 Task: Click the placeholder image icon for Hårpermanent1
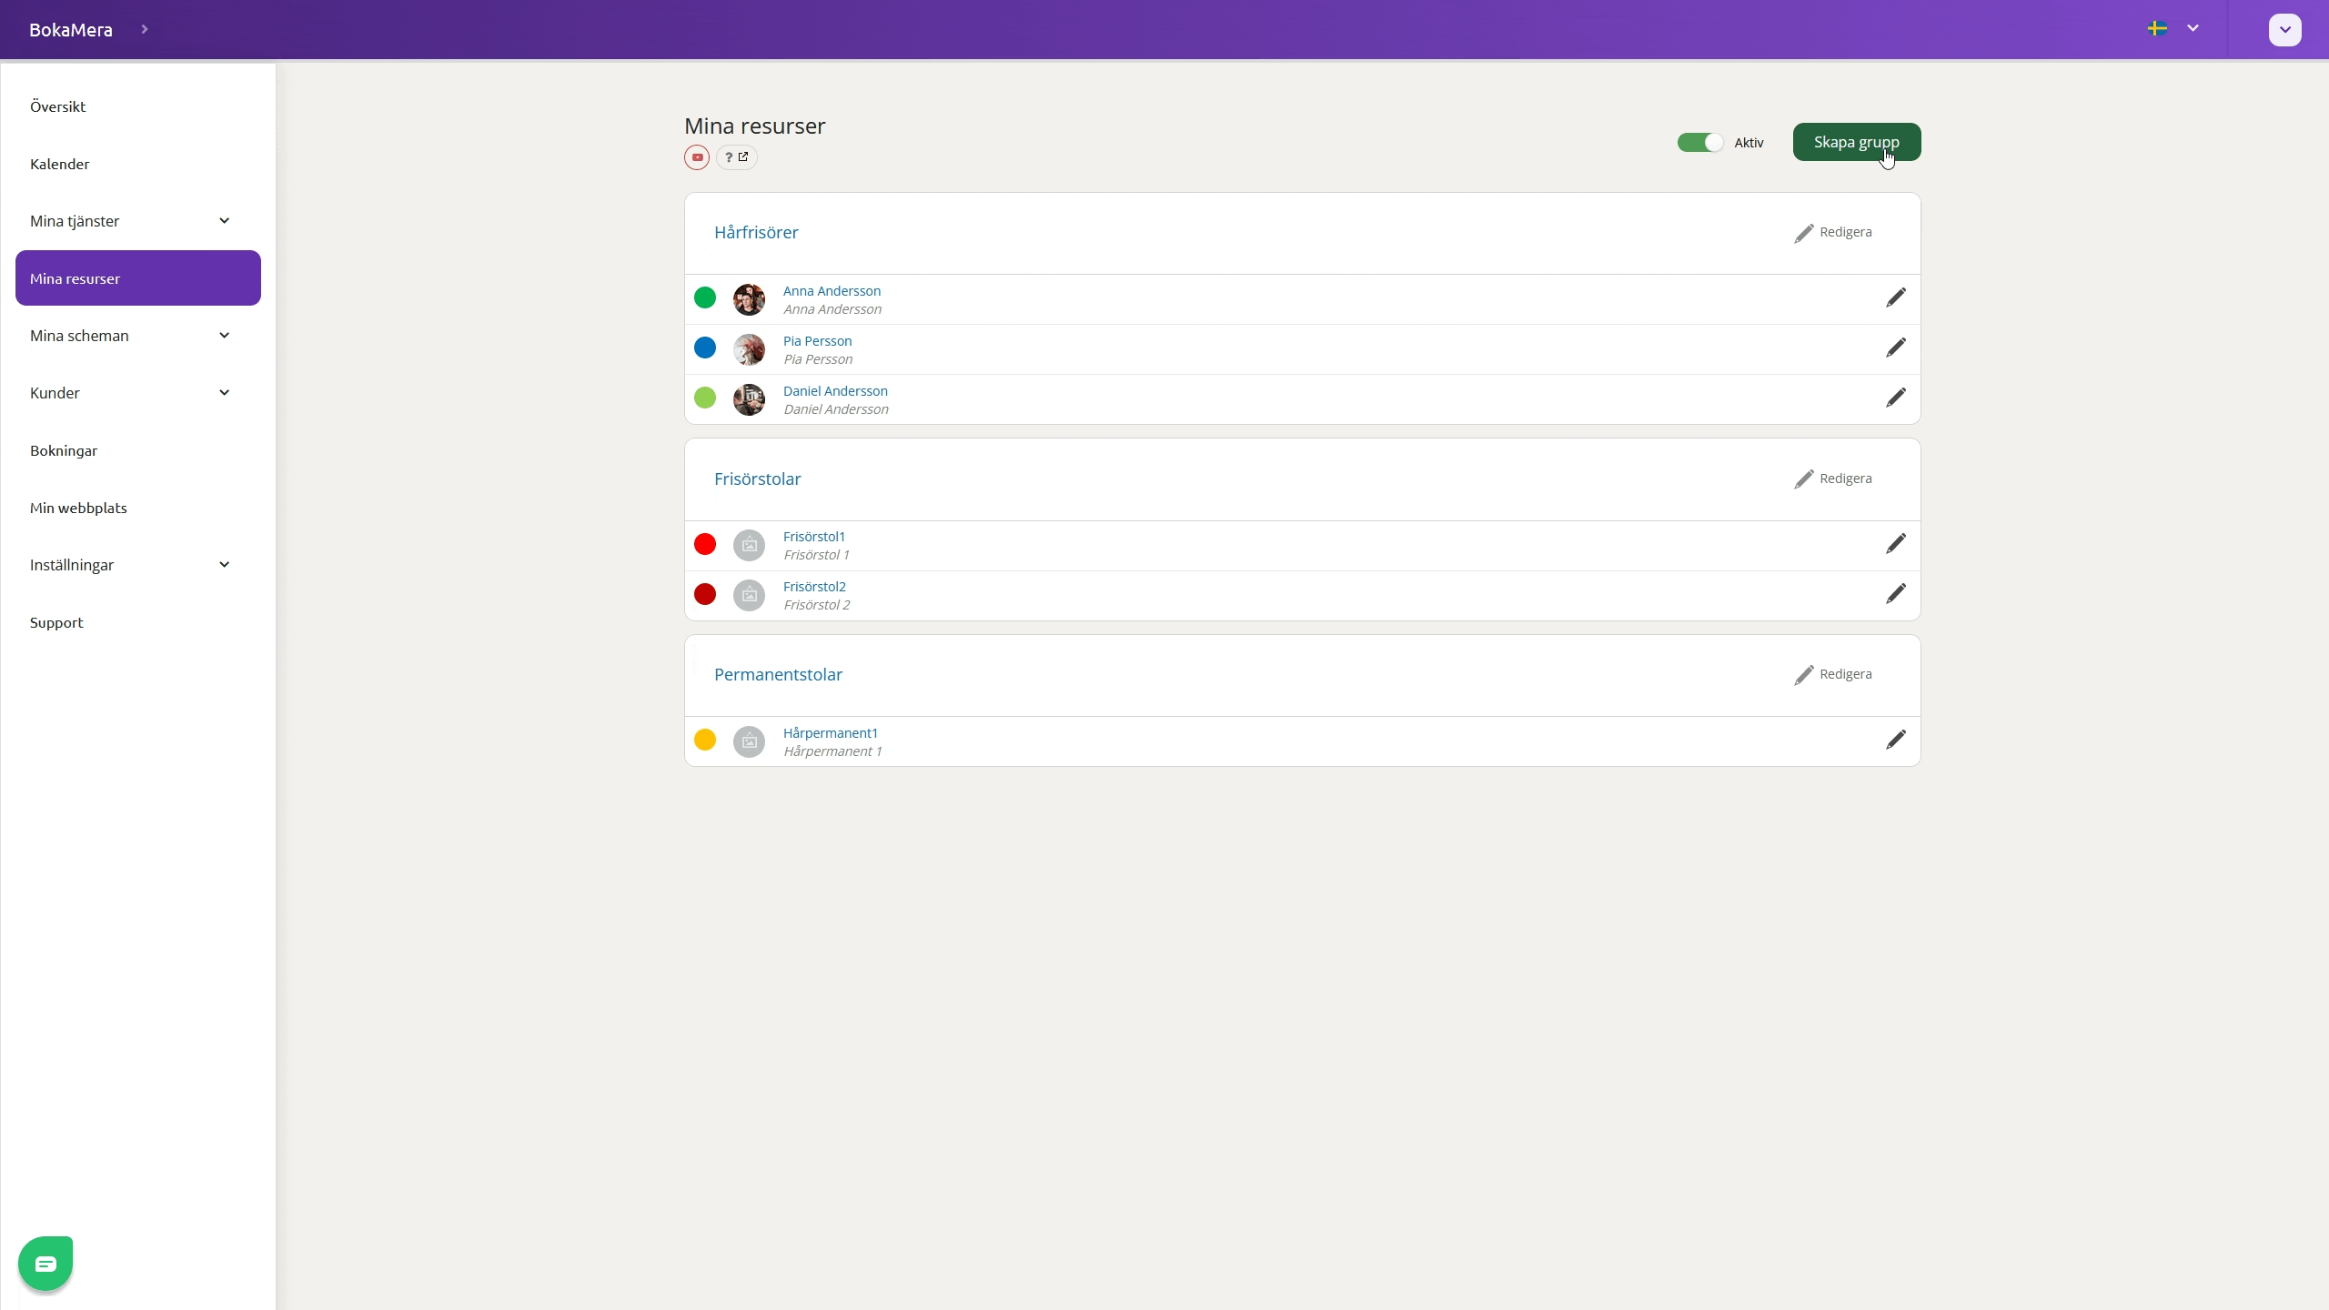[749, 741]
